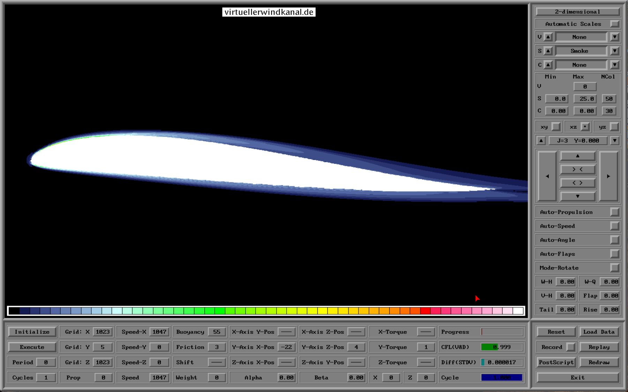628x392 pixels.
Task: Click the Execute button
Action: click(x=32, y=347)
